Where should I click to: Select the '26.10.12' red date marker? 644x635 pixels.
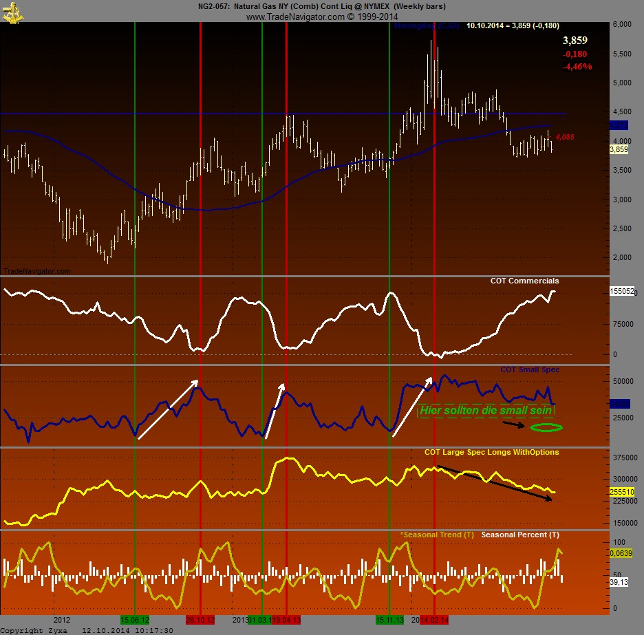[200, 620]
